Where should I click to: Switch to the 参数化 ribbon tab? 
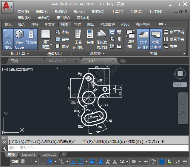pyautogui.click(x=50, y=24)
